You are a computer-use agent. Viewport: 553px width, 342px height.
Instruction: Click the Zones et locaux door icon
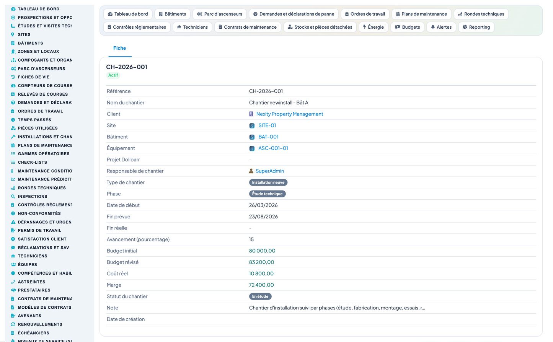[x=13, y=51]
